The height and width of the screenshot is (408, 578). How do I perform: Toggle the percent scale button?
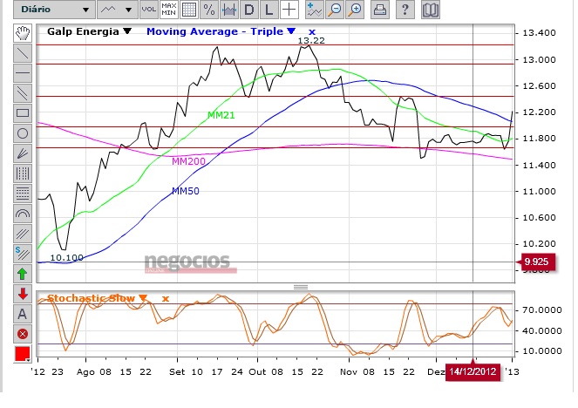point(209,10)
